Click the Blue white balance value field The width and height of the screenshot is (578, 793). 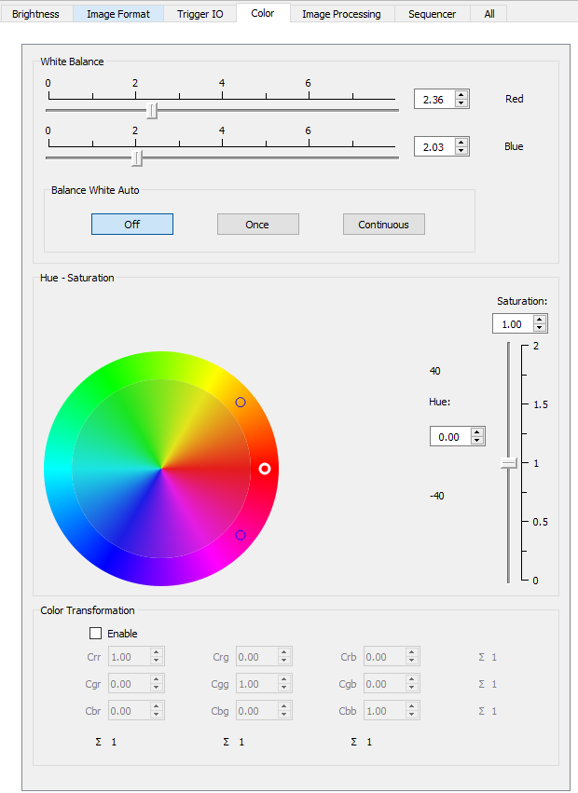(433, 146)
